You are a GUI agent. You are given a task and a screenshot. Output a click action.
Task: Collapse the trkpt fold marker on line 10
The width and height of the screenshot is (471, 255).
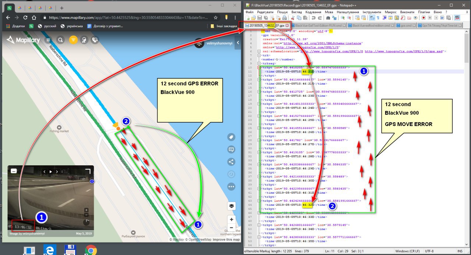pyautogui.click(x=259, y=68)
